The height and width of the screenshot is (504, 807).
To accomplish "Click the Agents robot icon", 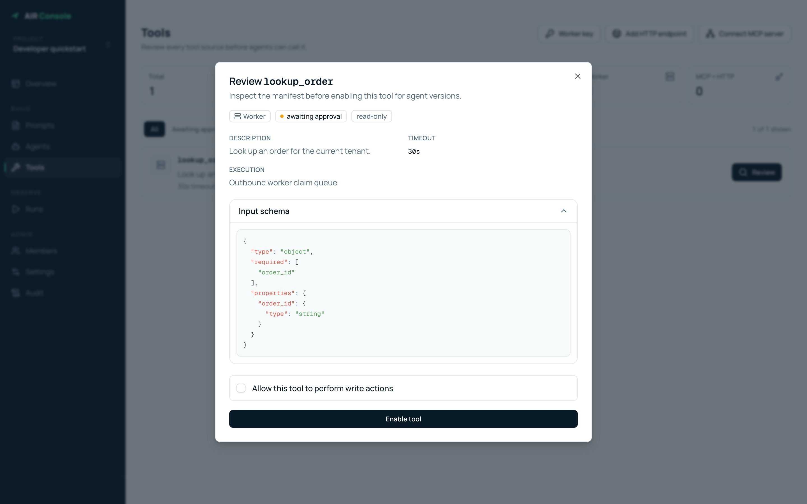I will pos(16,146).
